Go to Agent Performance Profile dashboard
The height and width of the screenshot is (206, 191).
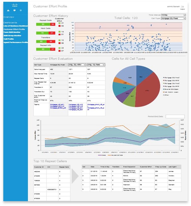coord(16,42)
